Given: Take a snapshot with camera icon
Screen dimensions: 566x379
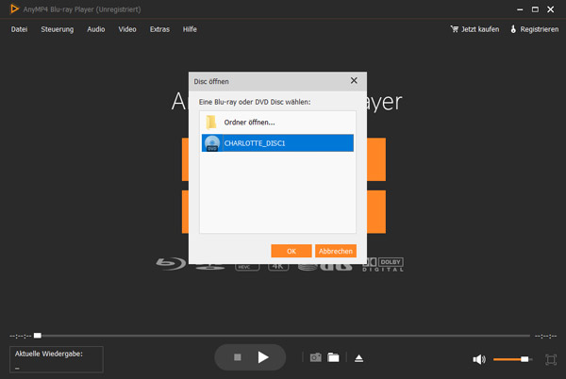Looking at the screenshot, I should point(315,357).
